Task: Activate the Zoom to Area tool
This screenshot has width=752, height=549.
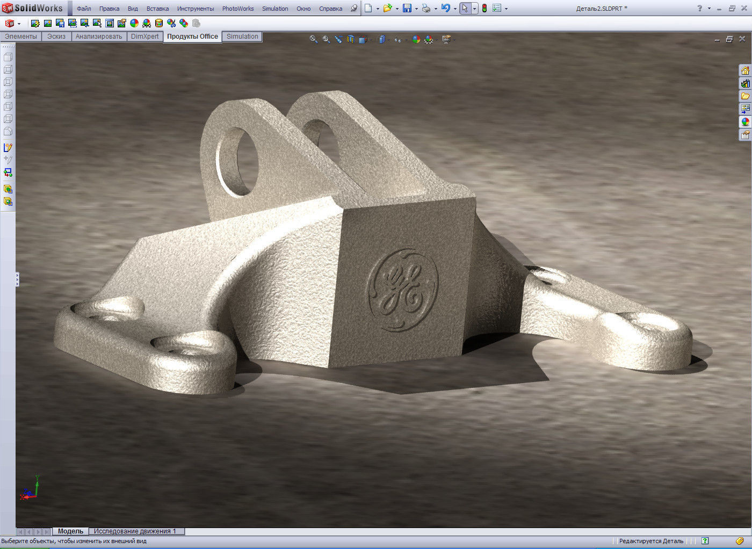Action: point(326,39)
